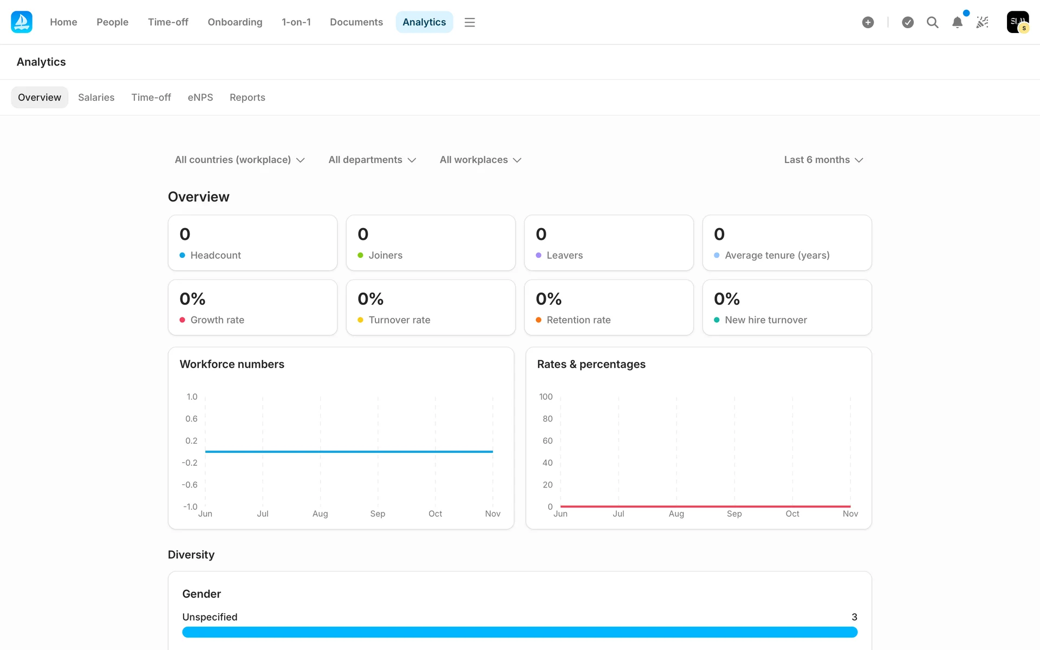Viewport: 1040px width, 650px height.
Task: Navigate to People in top menu
Action: pyautogui.click(x=112, y=22)
